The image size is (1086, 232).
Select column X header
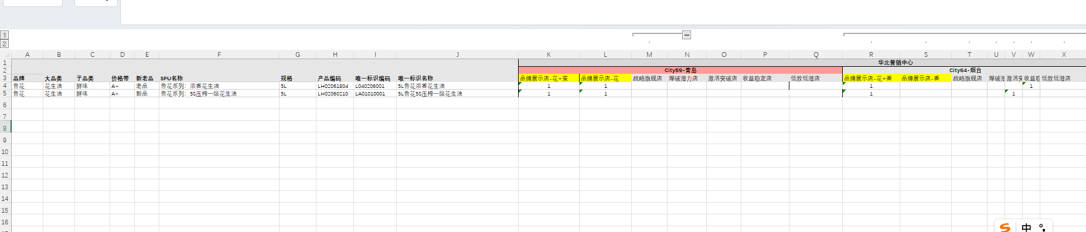1064,54
